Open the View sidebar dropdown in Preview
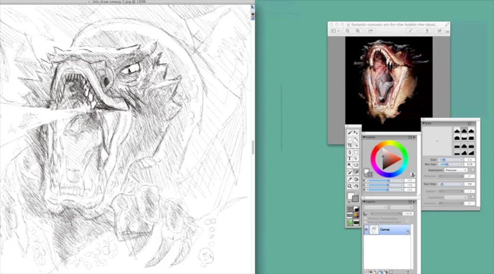Image resolution: width=494 pixels, height=274 pixels. [x=335, y=31]
